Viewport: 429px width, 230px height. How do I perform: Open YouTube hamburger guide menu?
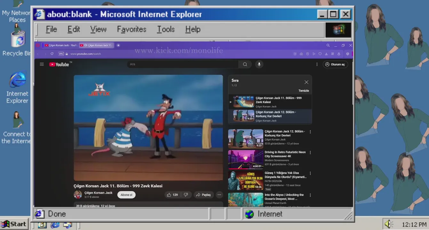tap(42, 64)
